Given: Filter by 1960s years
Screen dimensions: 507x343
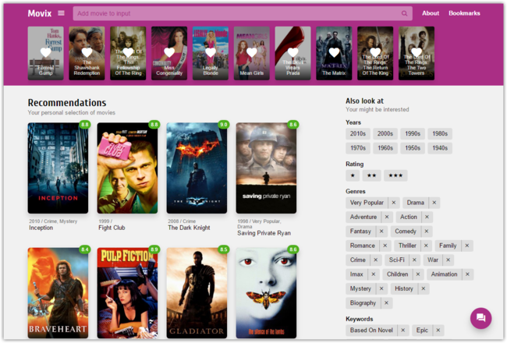Looking at the screenshot, I should click(385, 148).
